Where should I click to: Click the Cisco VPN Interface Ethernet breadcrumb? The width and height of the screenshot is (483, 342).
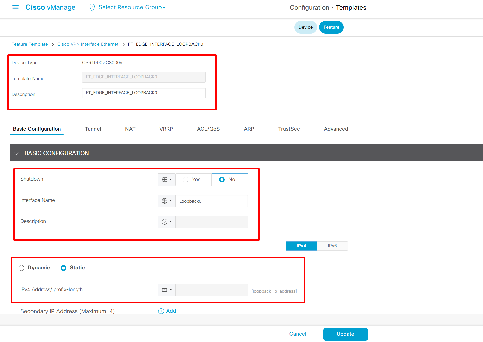click(88, 44)
